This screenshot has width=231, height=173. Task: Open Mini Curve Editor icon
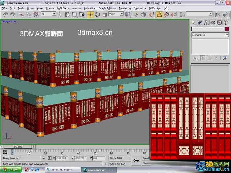(x=5, y=152)
